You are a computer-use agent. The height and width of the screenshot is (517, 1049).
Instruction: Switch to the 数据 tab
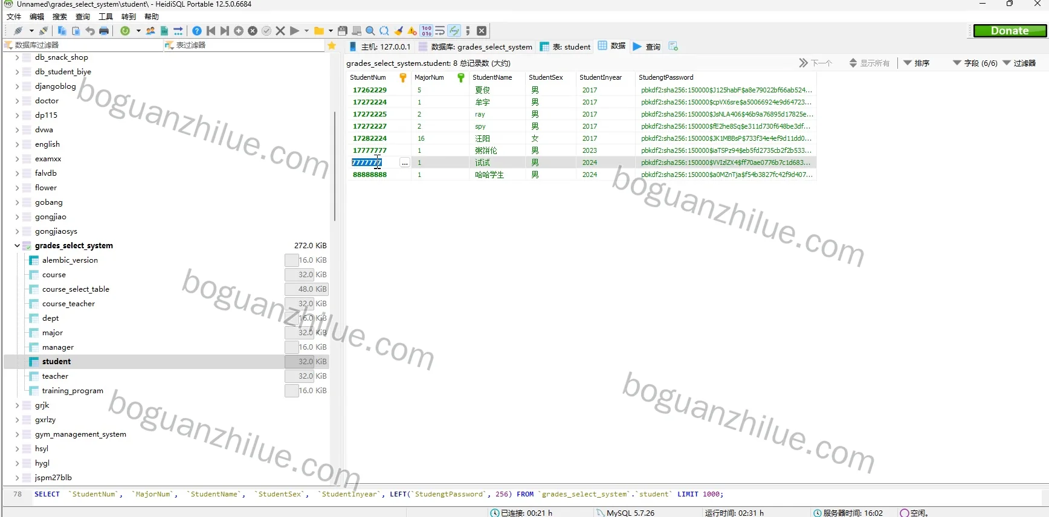612,46
